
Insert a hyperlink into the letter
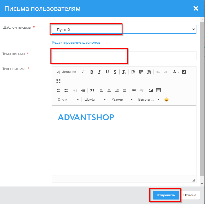pos(134,90)
